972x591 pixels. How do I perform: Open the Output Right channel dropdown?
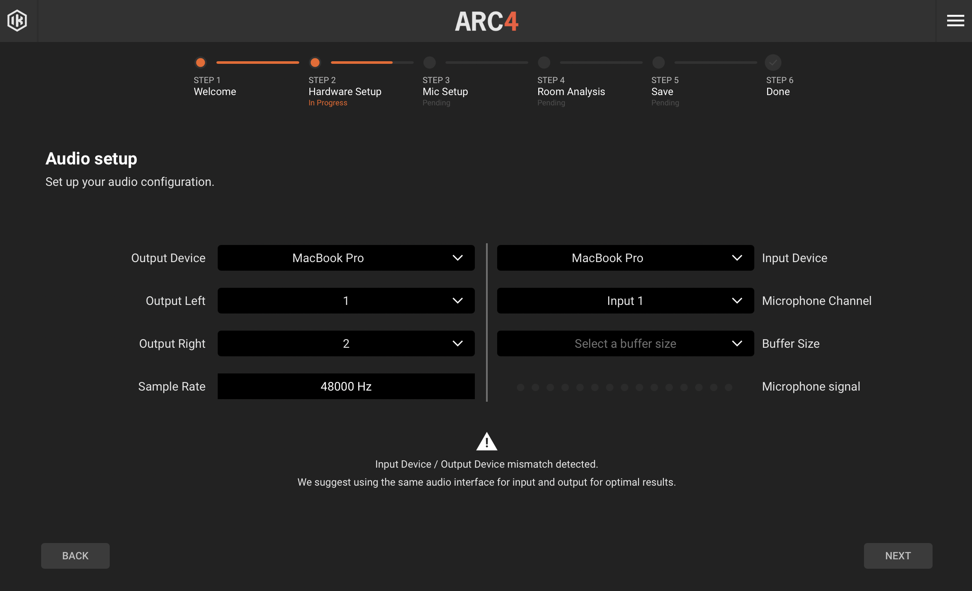pos(346,343)
